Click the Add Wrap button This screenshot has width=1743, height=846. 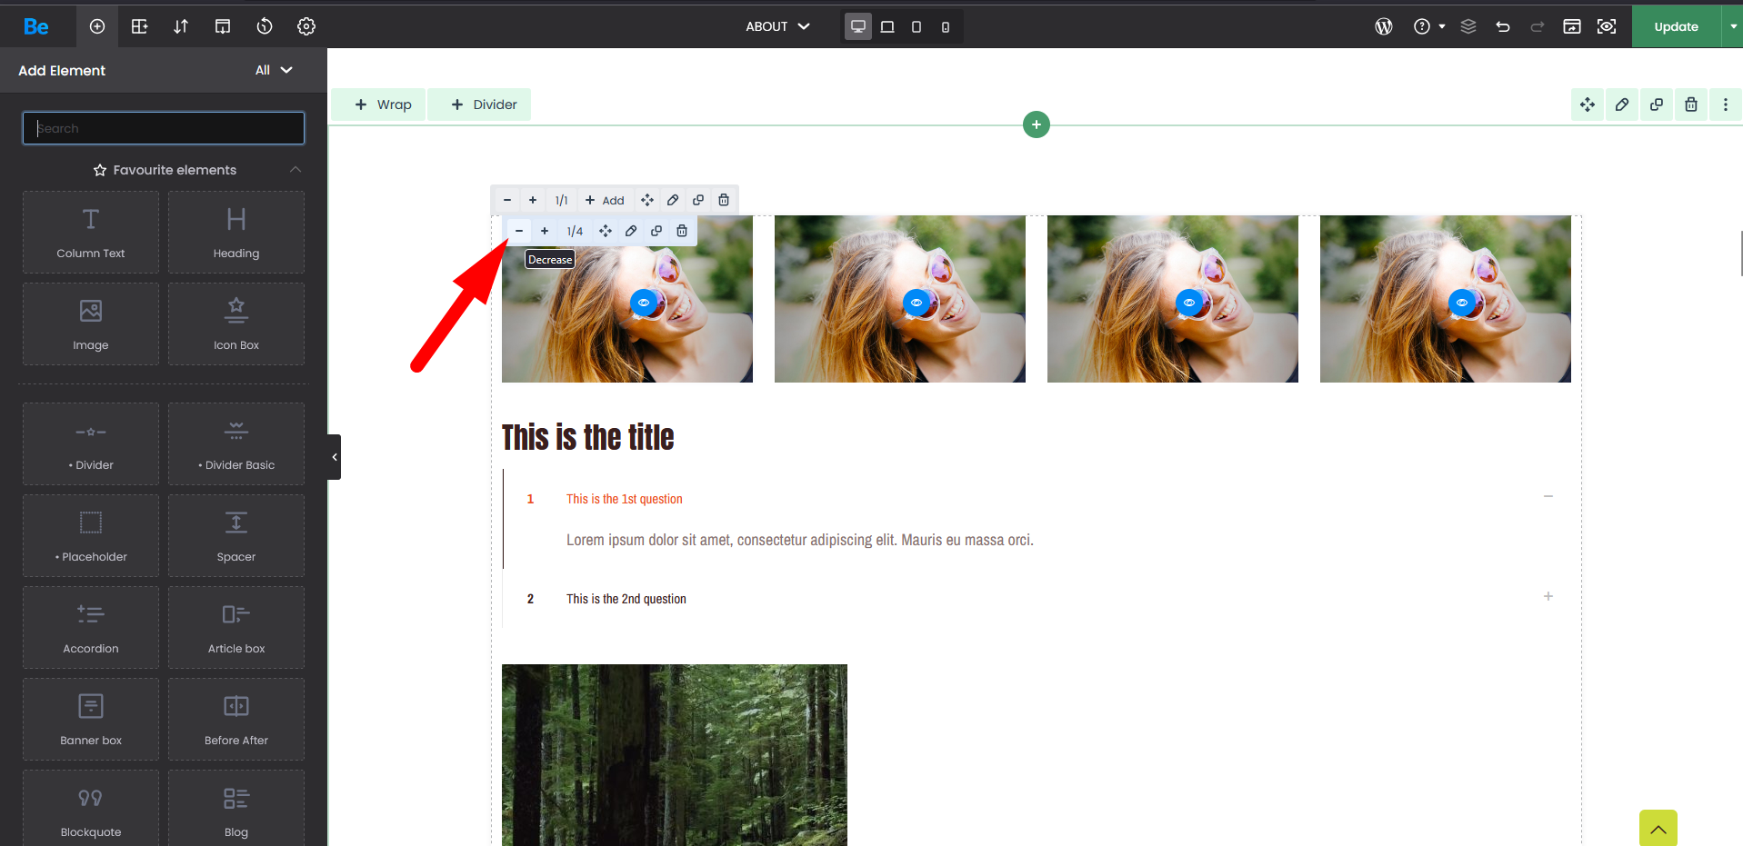tap(383, 105)
